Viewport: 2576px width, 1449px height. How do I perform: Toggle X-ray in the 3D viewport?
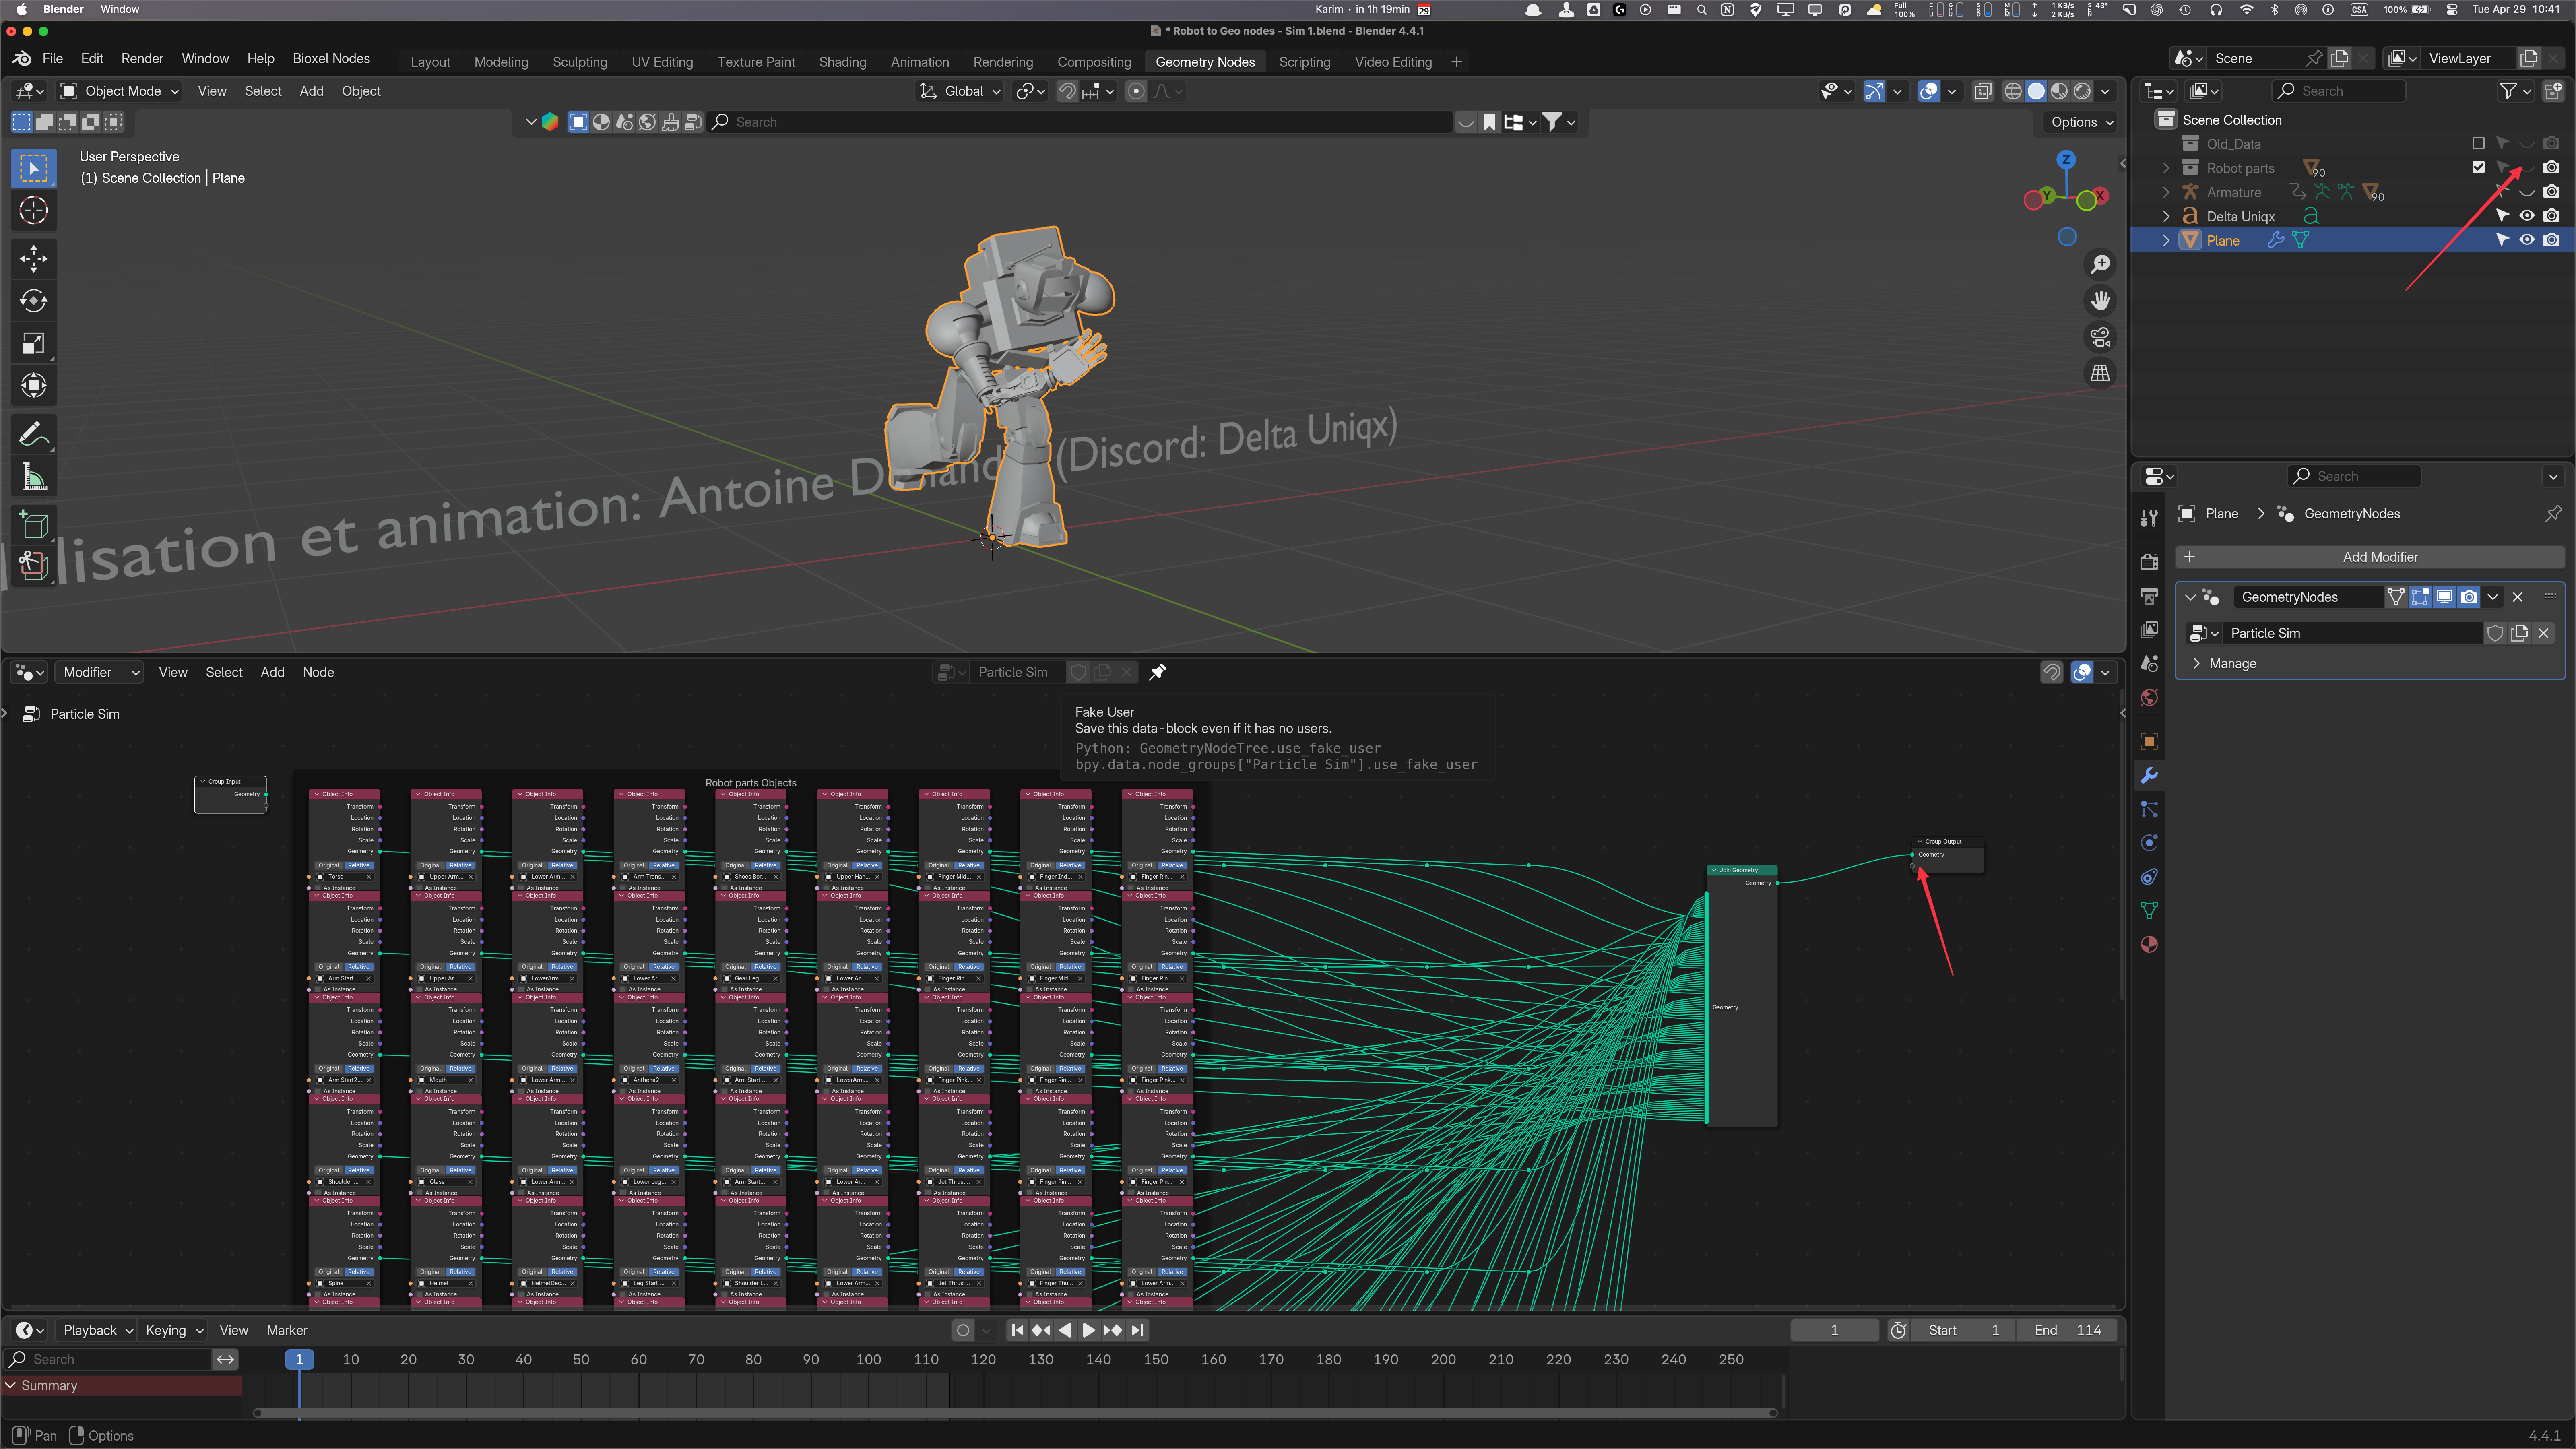click(x=1982, y=91)
